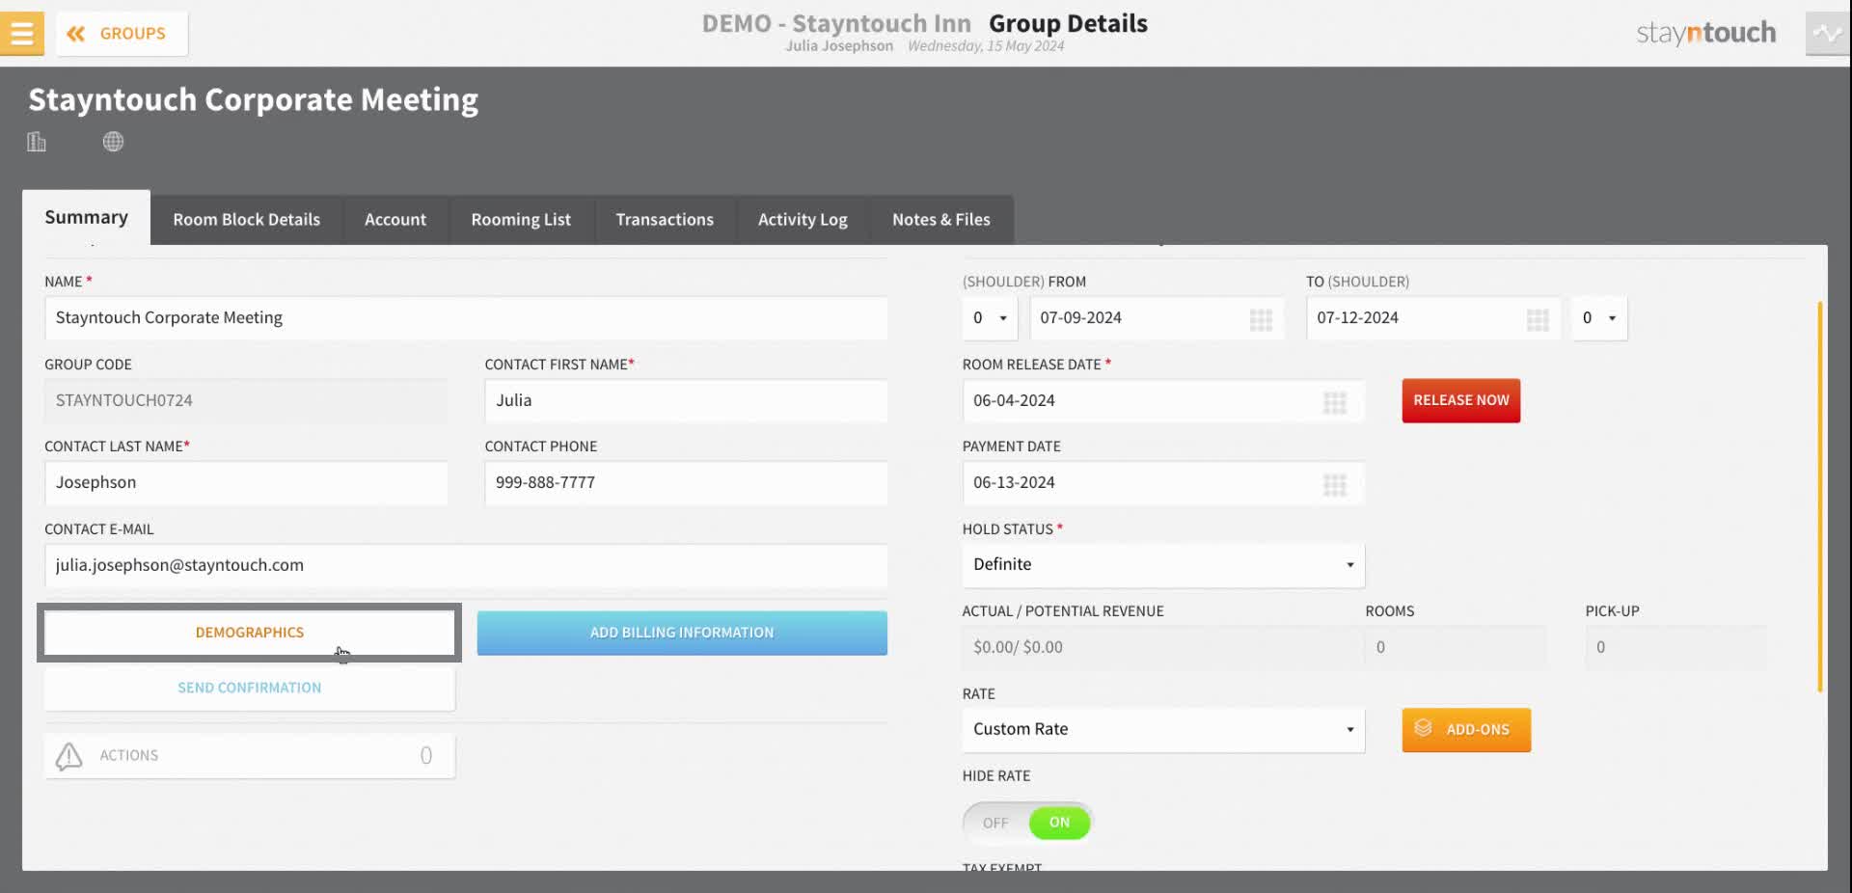Click the Contact E-mail field
This screenshot has width=1852, height=893.
coord(466,566)
